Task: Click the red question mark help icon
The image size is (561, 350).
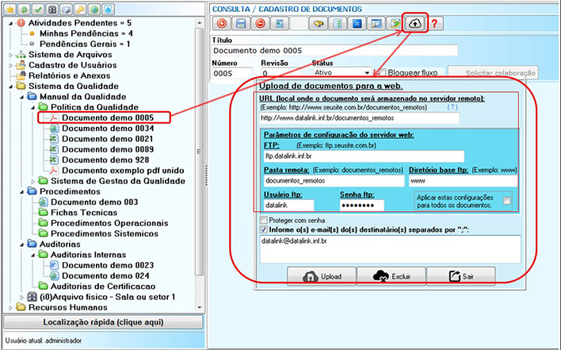Action: [434, 24]
